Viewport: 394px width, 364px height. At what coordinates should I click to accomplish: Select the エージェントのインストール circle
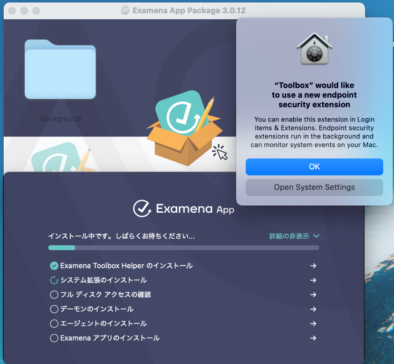point(54,324)
